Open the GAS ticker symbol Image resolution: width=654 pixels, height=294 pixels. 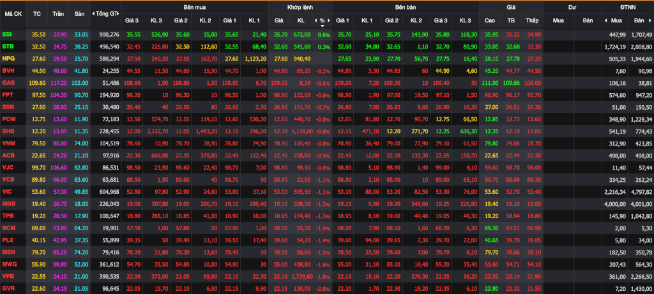click(8, 83)
